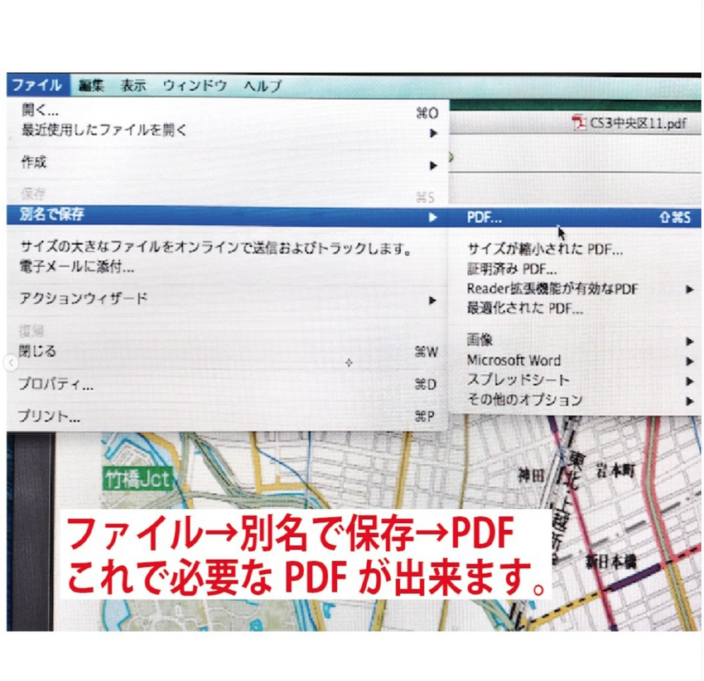The height and width of the screenshot is (681, 704).
Task: Select 証明済み PDF... option
Action: point(512,268)
